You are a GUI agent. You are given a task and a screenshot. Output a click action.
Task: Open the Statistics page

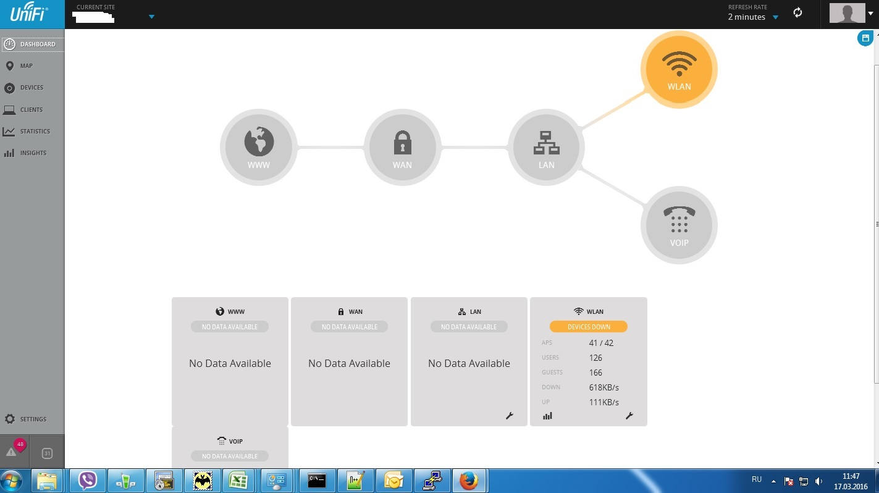(34, 131)
